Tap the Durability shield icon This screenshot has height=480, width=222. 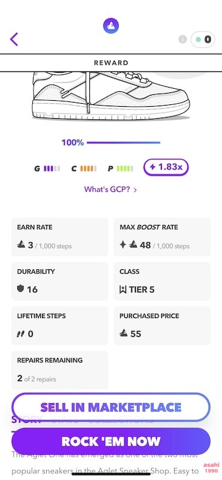pyautogui.click(x=20, y=289)
